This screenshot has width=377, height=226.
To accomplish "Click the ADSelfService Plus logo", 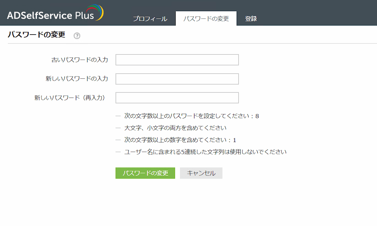I will point(51,15).
